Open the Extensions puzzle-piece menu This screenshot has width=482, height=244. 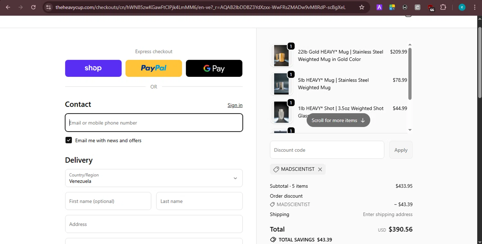[443, 7]
